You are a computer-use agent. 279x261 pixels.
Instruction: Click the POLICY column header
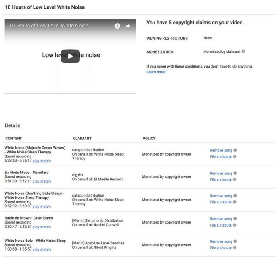[149, 138]
